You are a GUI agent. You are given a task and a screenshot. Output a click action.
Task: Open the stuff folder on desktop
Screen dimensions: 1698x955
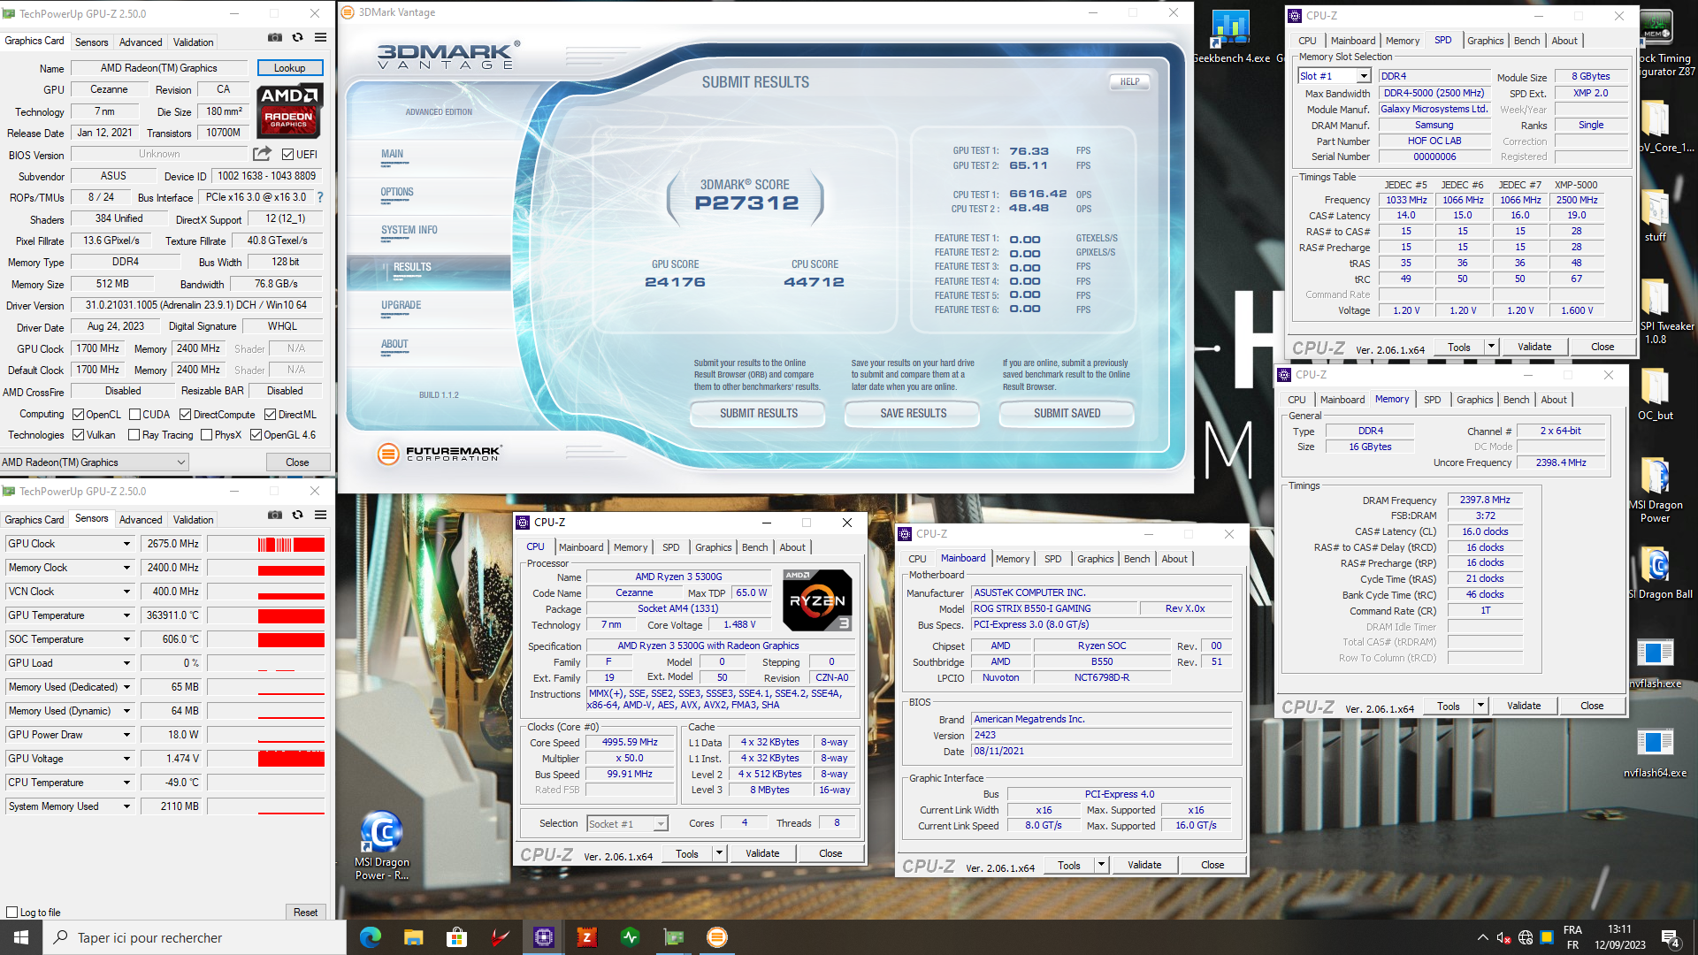pos(1655,216)
